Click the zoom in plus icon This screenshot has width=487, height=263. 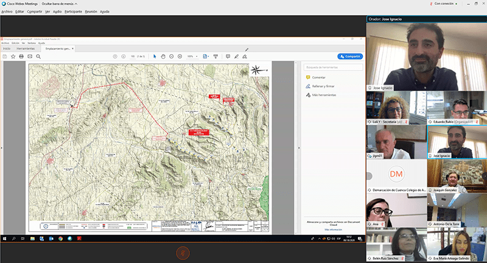(x=180, y=56)
